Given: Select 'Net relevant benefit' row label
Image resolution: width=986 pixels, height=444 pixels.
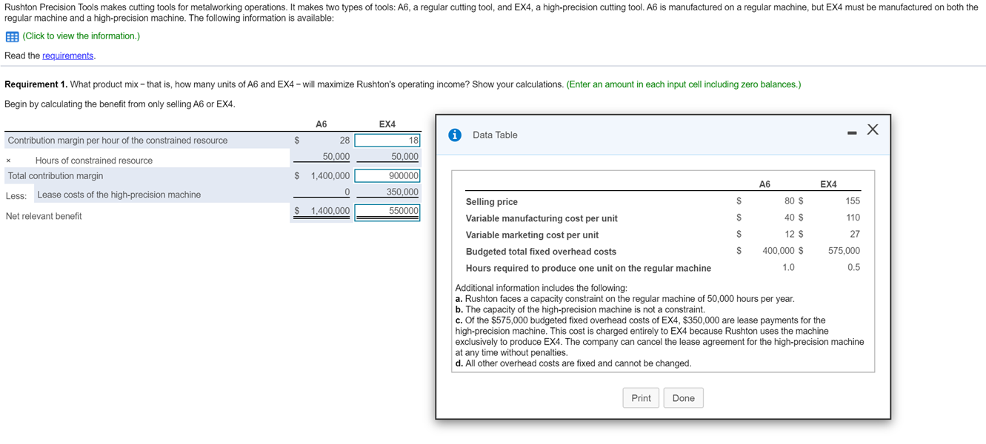Looking at the screenshot, I should pyautogui.click(x=44, y=216).
